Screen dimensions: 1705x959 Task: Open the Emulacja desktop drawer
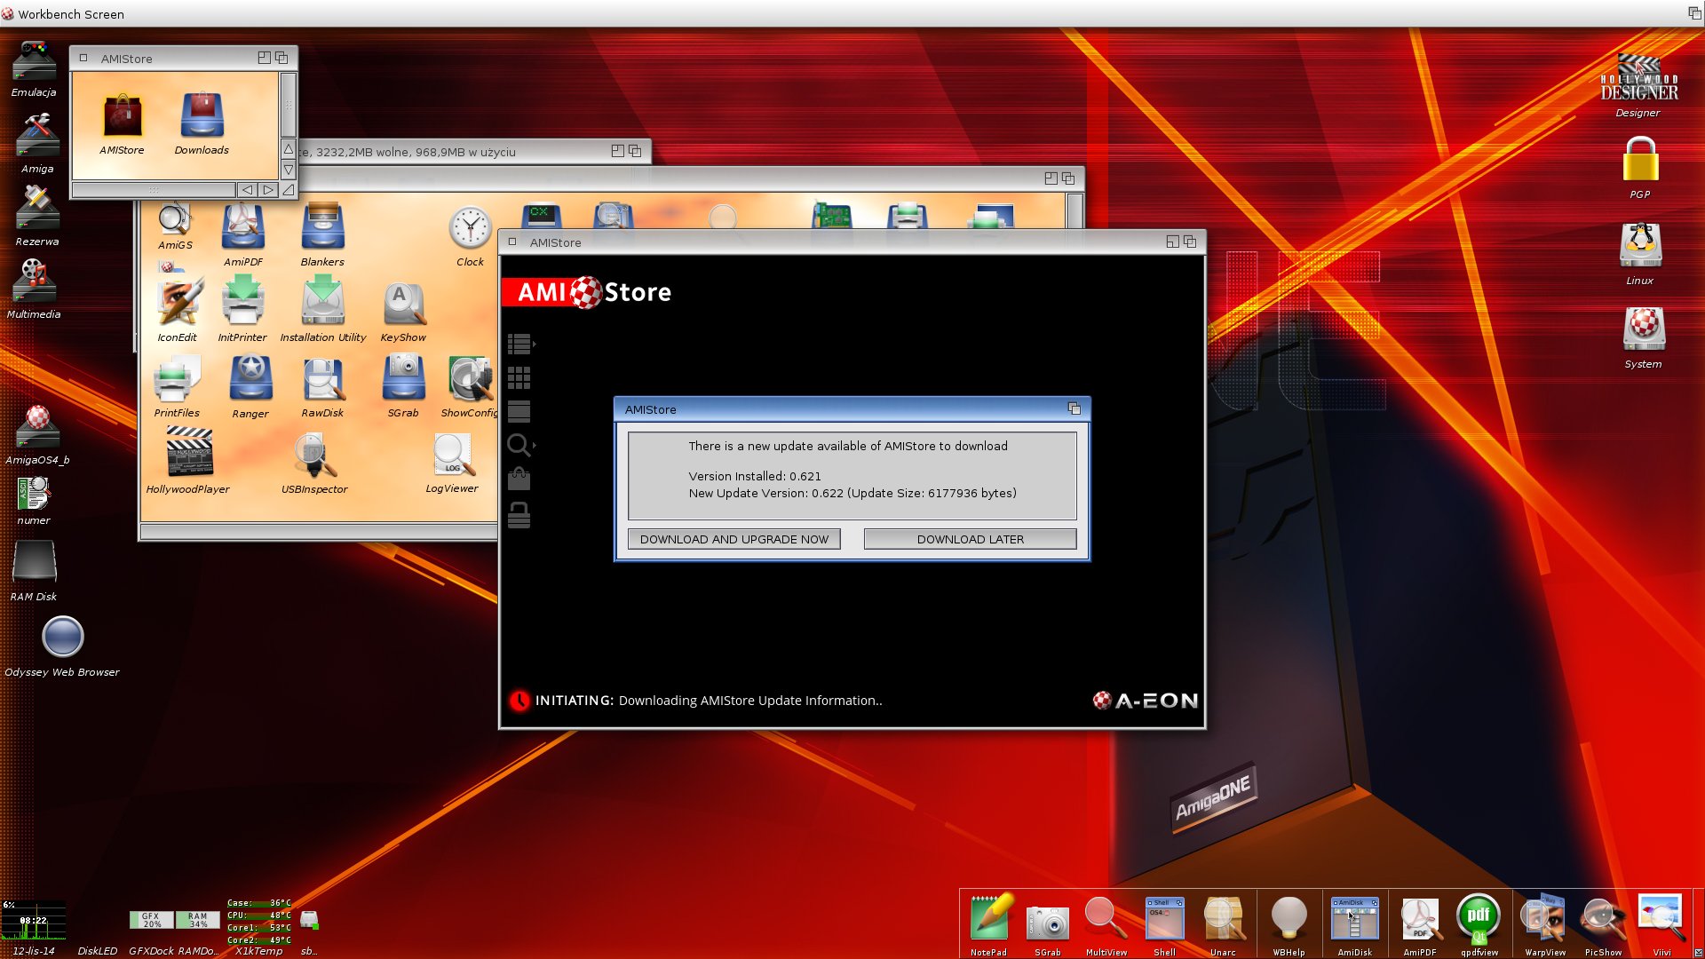(x=34, y=70)
